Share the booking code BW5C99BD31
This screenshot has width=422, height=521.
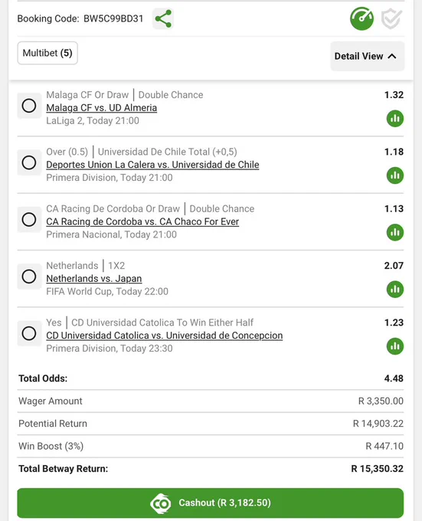point(162,18)
